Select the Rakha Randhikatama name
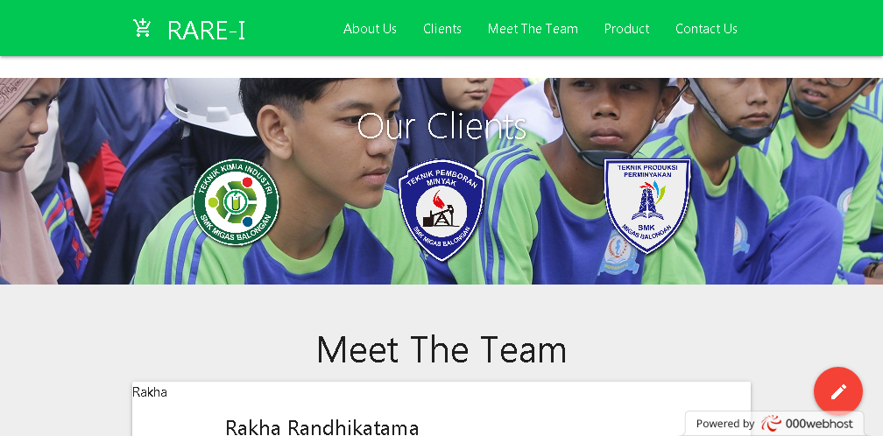The width and height of the screenshot is (883, 436). tap(322, 427)
